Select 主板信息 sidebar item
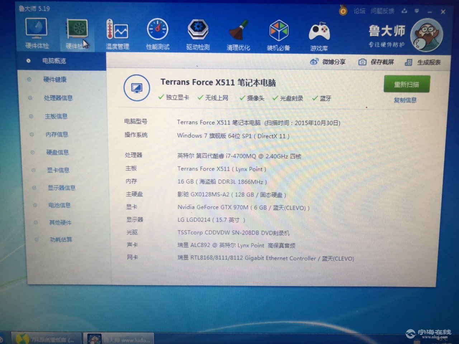The width and height of the screenshot is (459, 344). [56, 116]
